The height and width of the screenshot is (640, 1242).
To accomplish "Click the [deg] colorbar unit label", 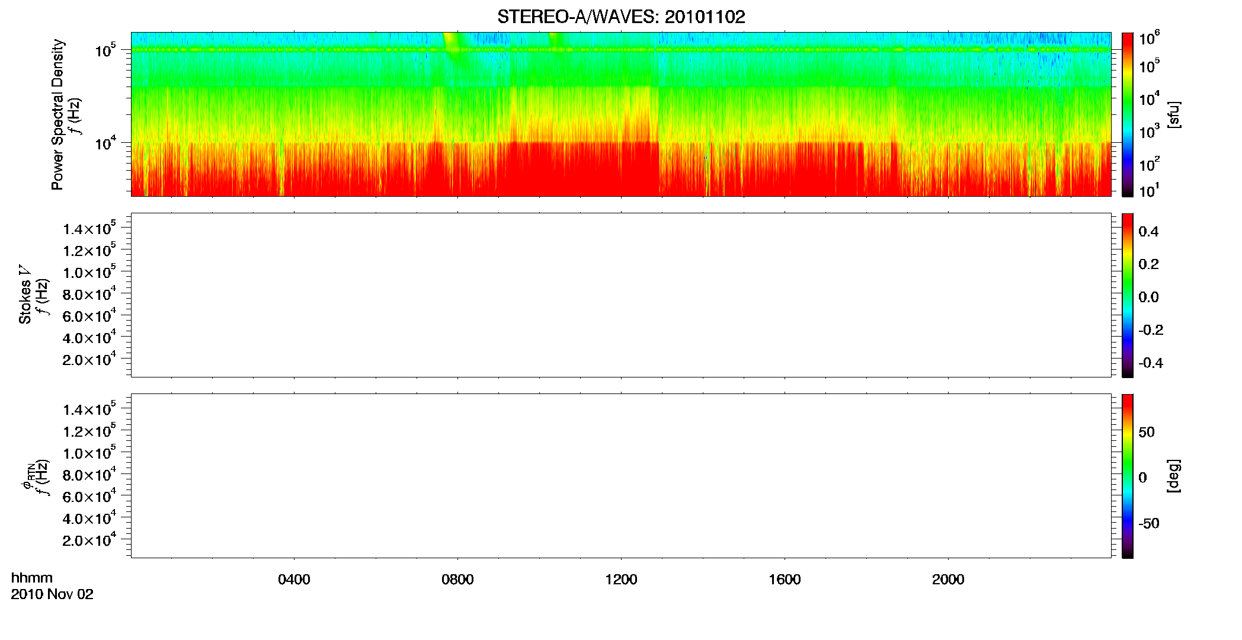I will click(x=1173, y=476).
